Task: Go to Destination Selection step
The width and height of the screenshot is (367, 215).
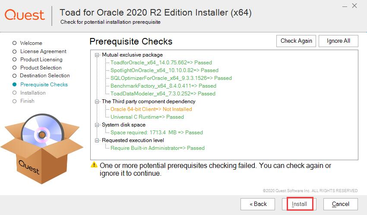Action: (x=44, y=76)
